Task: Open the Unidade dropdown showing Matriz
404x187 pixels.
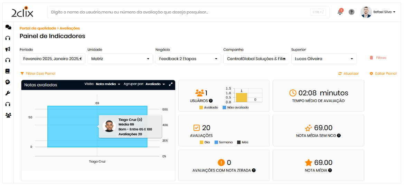Action: (120, 59)
